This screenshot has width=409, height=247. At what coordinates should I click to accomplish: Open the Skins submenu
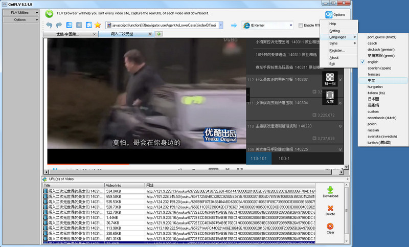338,43
